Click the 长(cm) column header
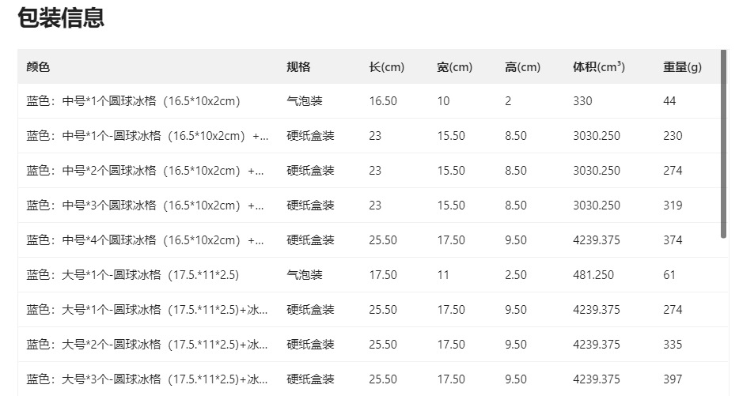 tap(386, 67)
